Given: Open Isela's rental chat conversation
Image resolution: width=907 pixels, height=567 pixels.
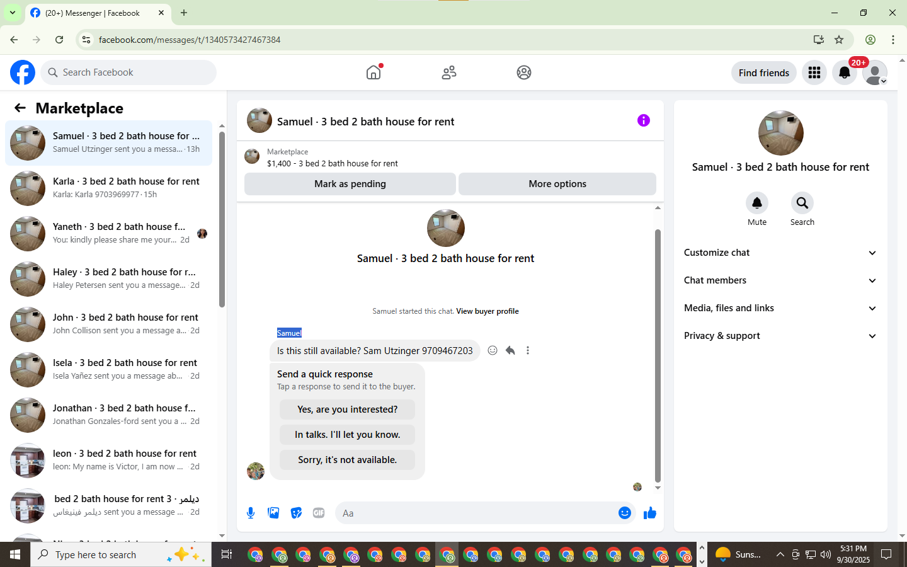Looking at the screenshot, I should pos(108,370).
